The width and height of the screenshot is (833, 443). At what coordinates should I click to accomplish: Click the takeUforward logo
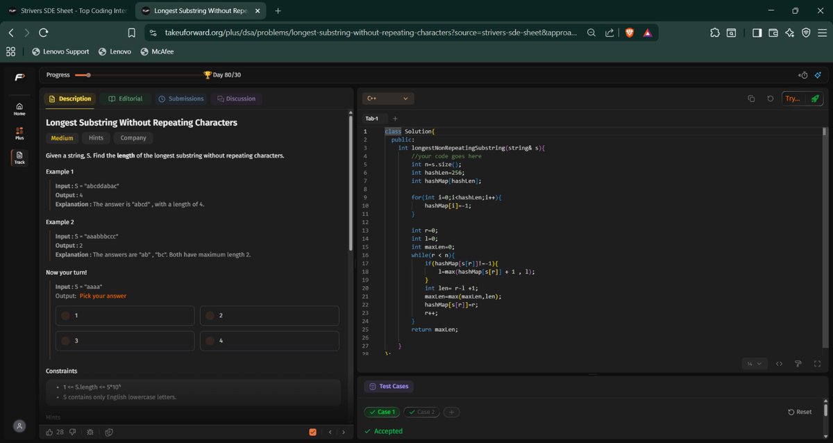19,76
